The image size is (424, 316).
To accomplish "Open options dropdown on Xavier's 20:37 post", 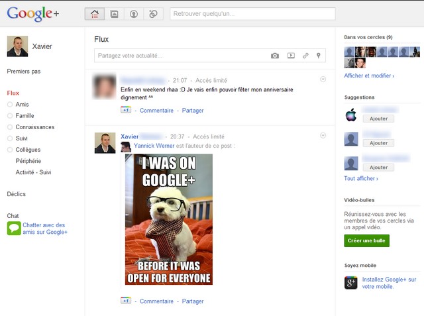I will (323, 135).
